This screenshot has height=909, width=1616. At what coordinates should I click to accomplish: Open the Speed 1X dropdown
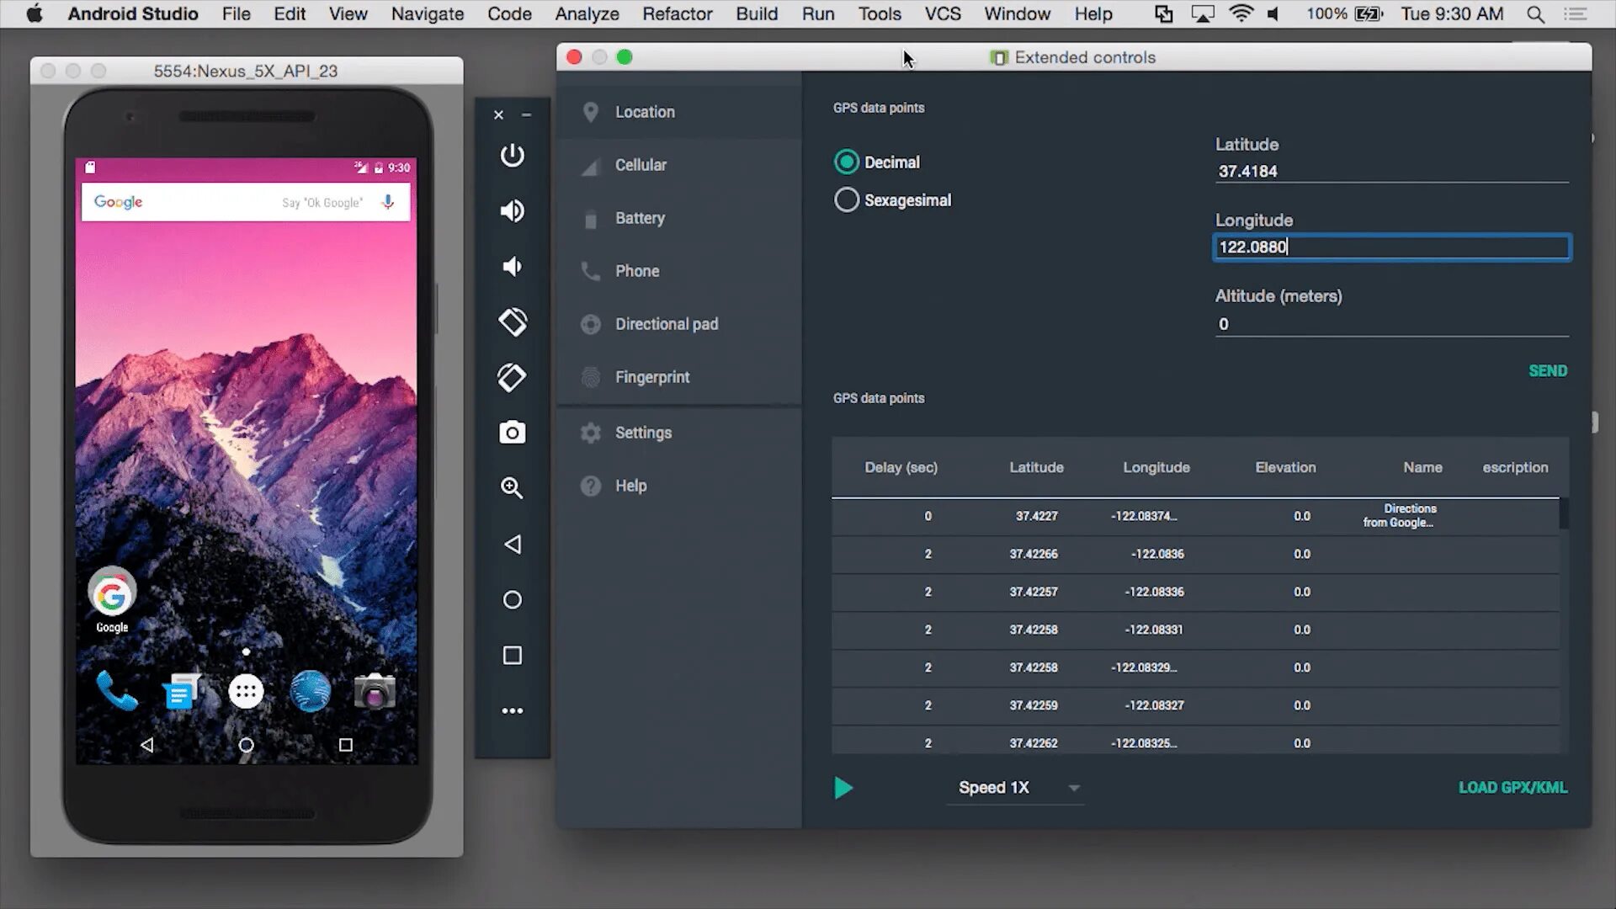(x=1071, y=787)
